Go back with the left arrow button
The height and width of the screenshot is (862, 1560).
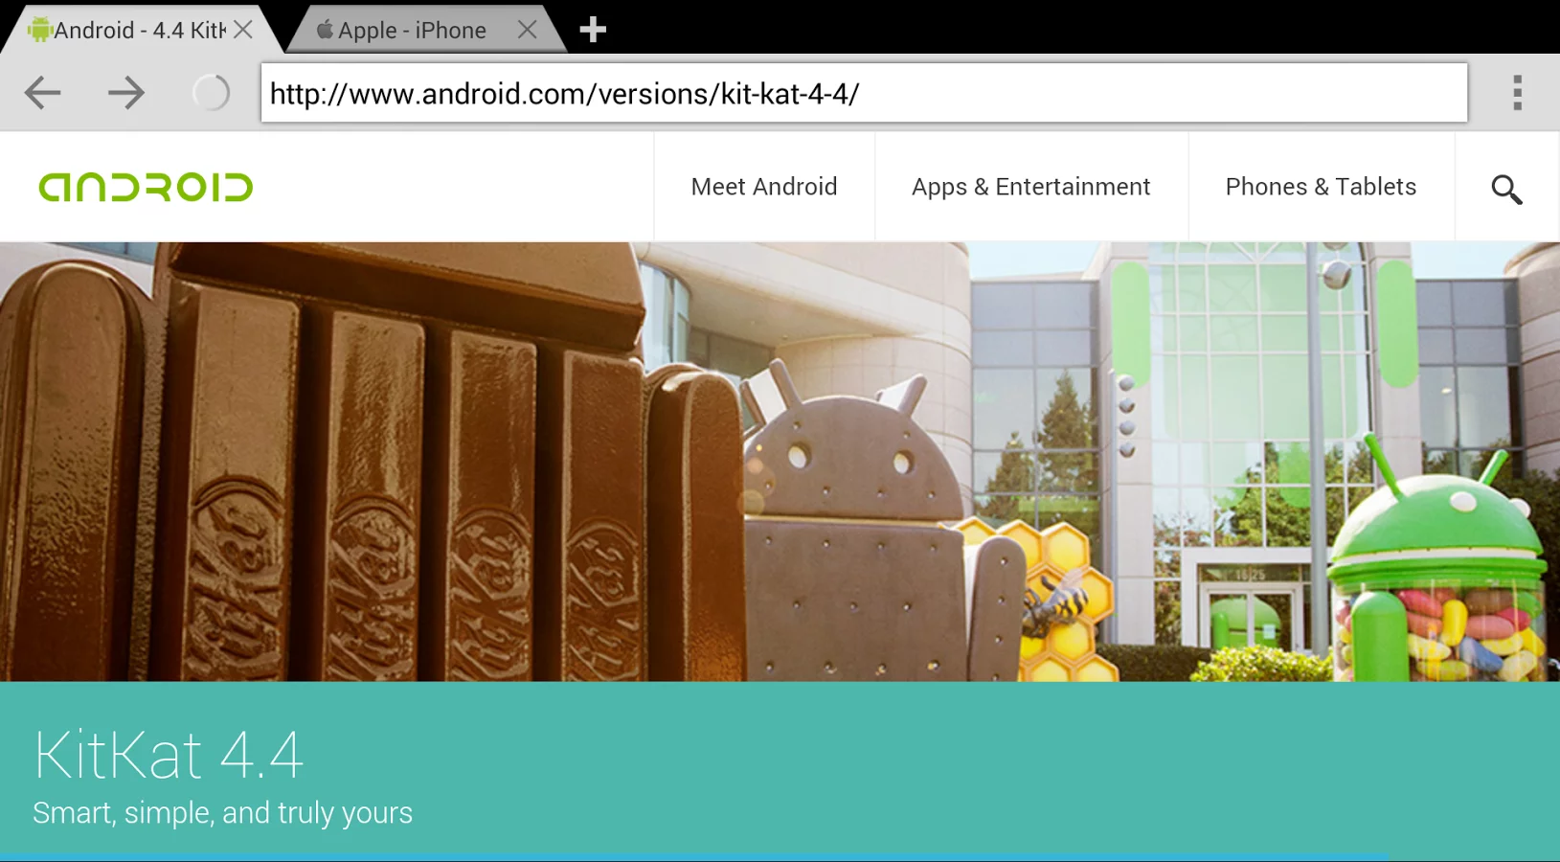point(43,93)
